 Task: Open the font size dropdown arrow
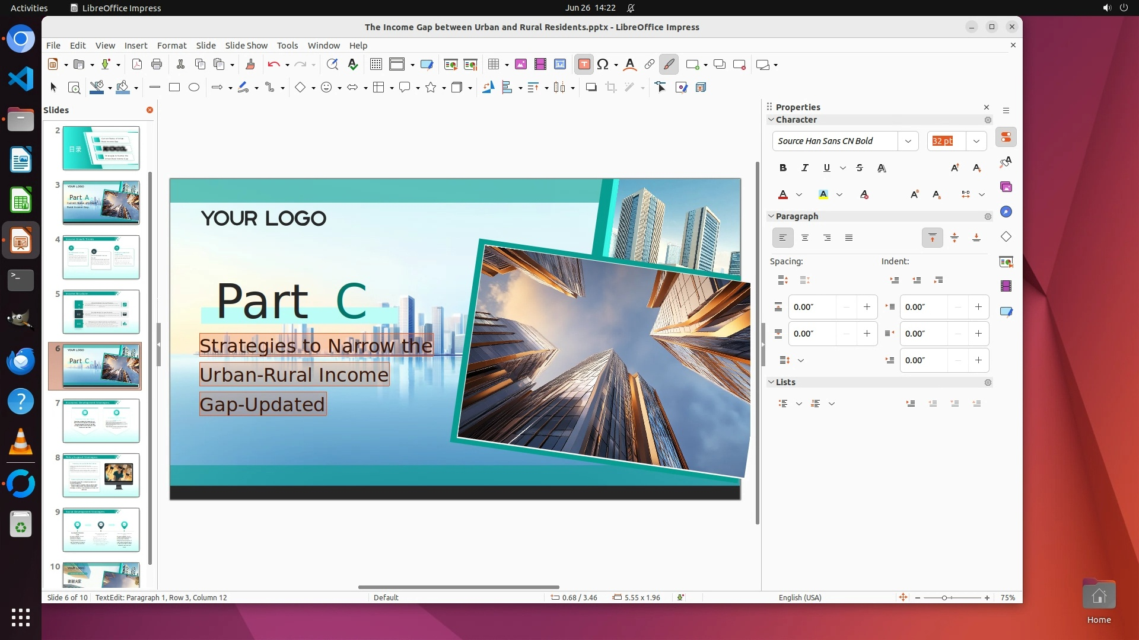tap(976, 141)
